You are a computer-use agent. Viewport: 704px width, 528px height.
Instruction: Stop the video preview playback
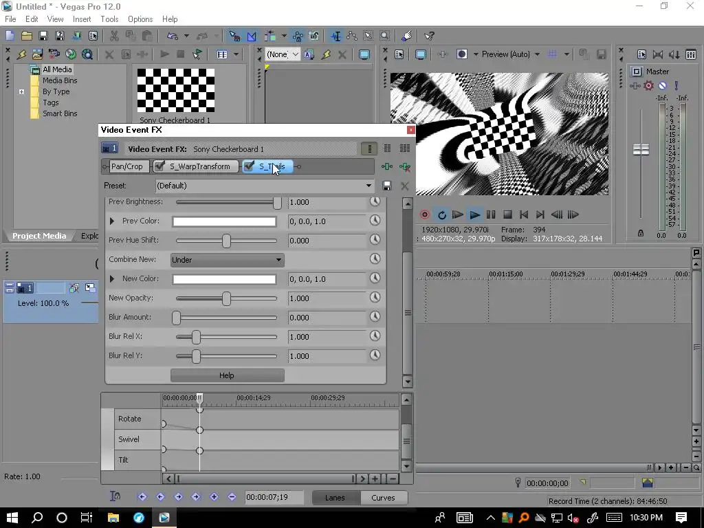point(507,214)
